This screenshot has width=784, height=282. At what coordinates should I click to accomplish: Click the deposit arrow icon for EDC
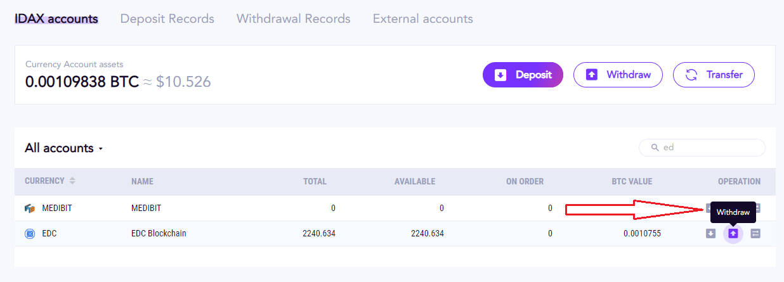point(710,233)
